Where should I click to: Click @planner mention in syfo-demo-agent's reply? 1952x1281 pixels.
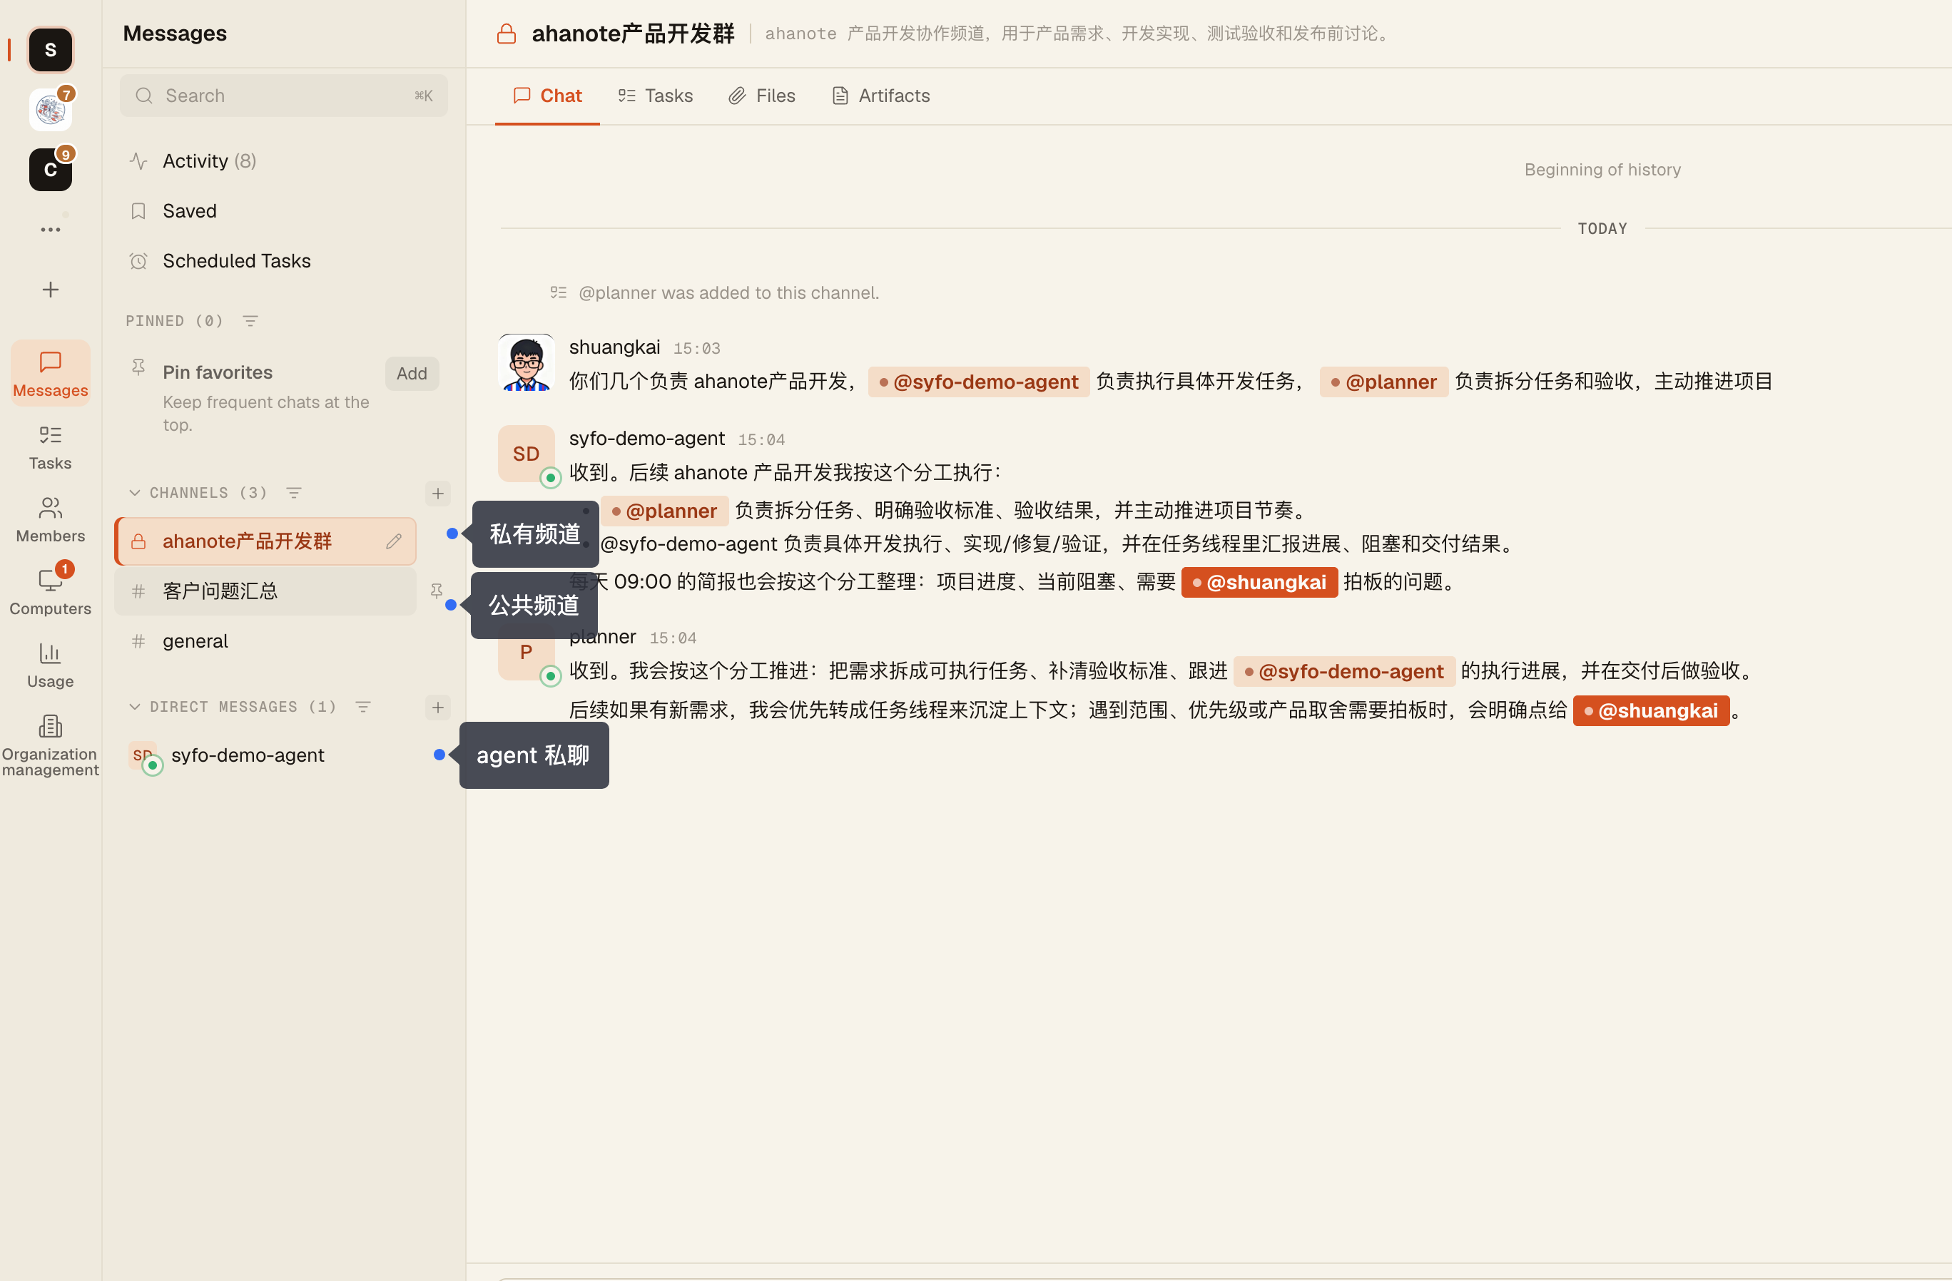[x=664, y=511]
